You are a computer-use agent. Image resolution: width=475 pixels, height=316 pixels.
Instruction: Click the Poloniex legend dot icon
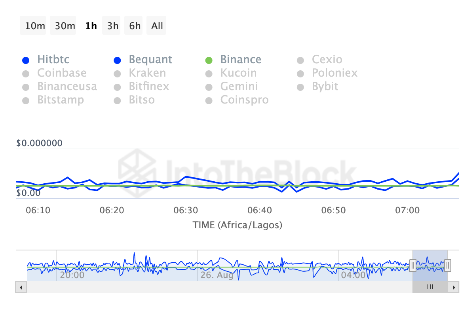click(300, 74)
